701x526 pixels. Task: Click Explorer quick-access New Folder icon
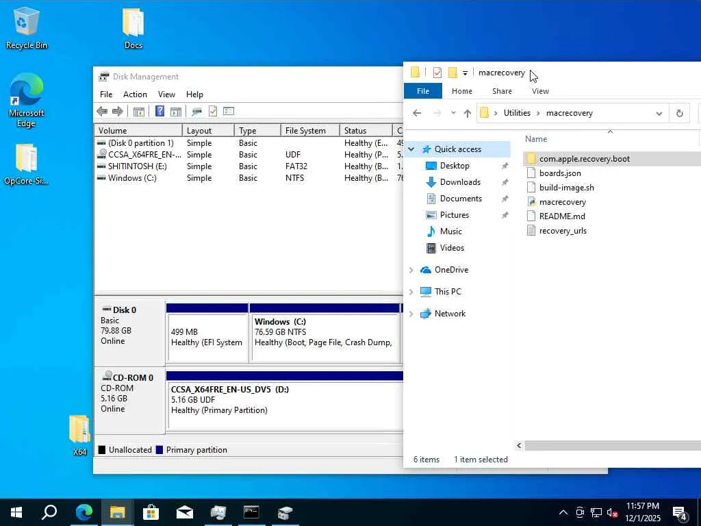point(453,73)
